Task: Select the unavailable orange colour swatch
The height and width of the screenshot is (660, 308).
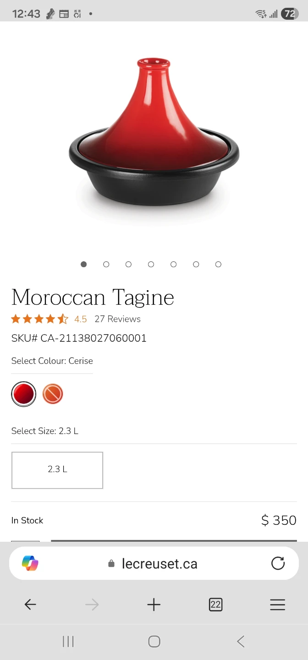Action: coord(53,394)
